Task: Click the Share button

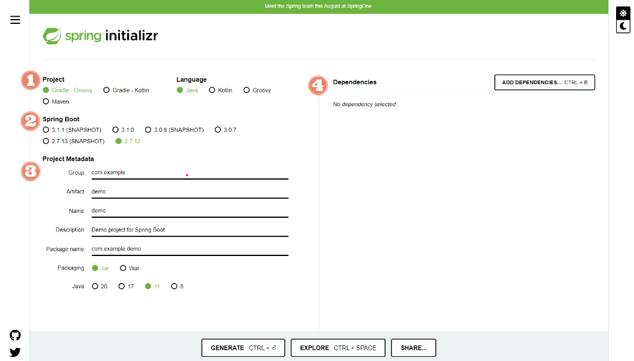Action: pyautogui.click(x=414, y=348)
